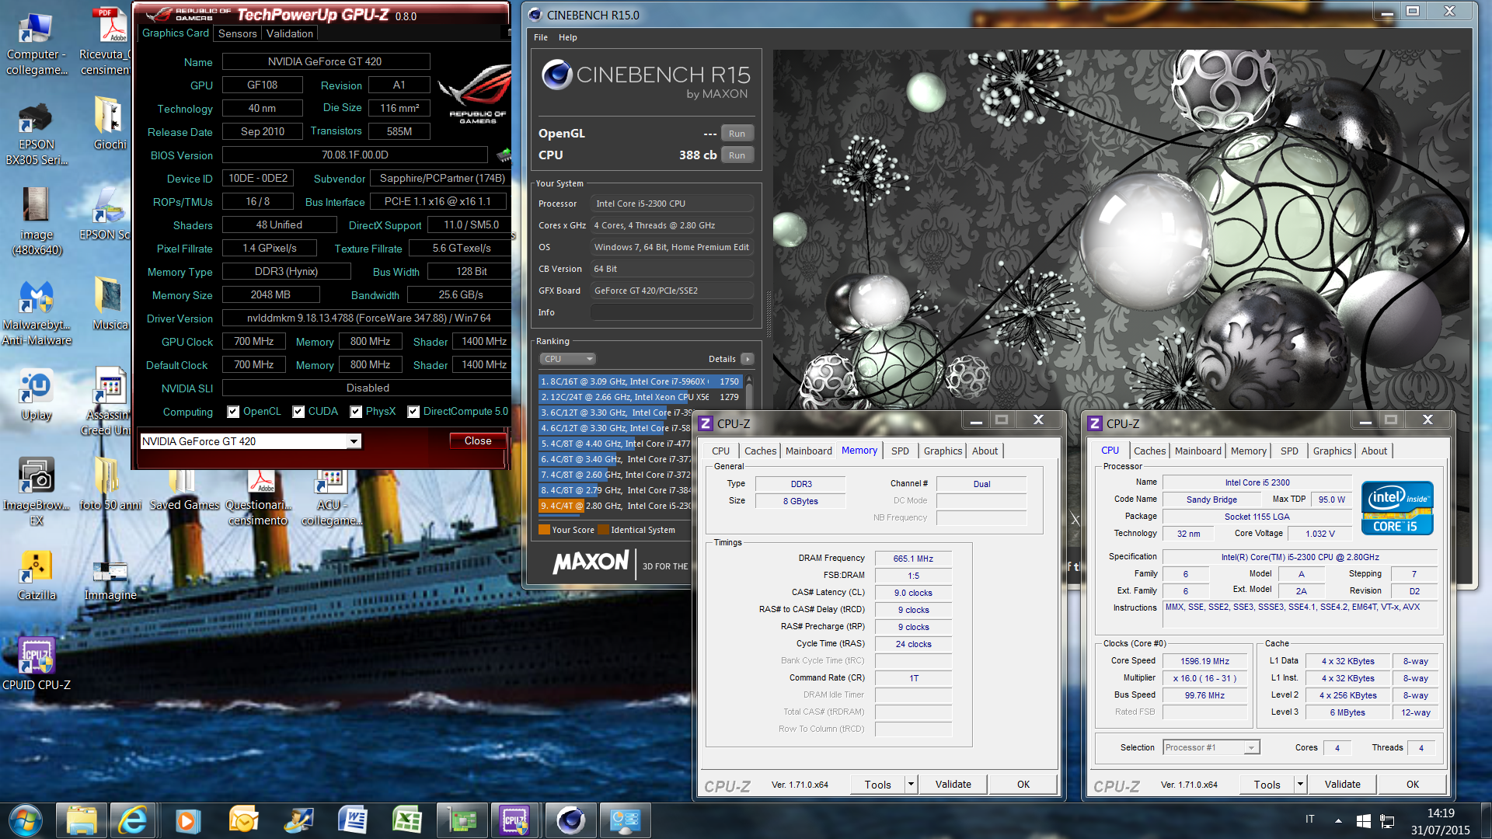Select ranking entry Intel Core i7-5960X

[x=641, y=381]
